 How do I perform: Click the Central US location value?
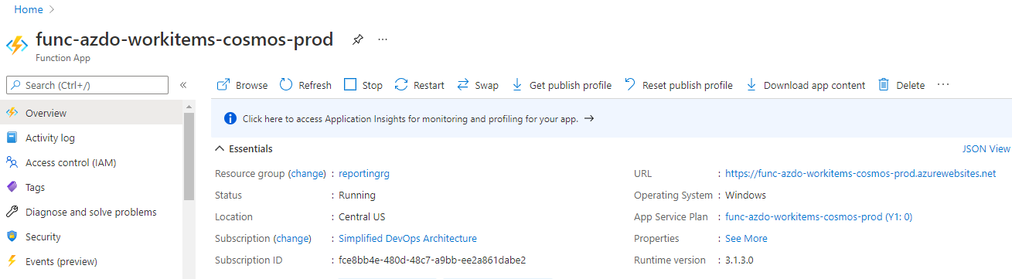click(362, 216)
